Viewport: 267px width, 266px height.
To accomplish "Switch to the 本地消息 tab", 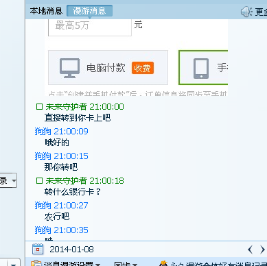I will click(x=46, y=11).
